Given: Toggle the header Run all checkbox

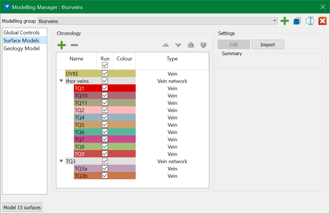Looking at the screenshot, I should tap(105, 65).
